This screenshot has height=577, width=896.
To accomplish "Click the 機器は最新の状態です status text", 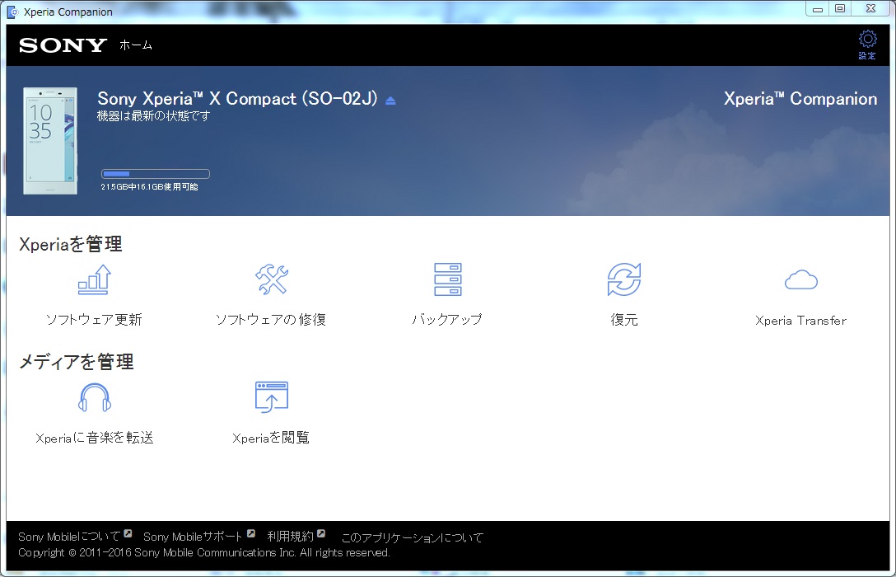I will (x=154, y=116).
